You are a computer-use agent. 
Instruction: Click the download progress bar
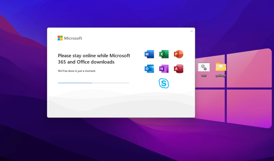coord(93,83)
